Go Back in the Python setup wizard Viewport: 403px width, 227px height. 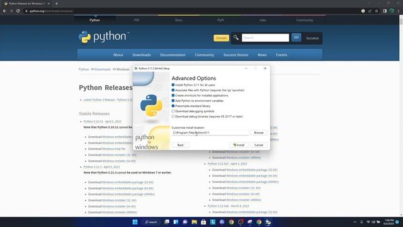[181, 145]
